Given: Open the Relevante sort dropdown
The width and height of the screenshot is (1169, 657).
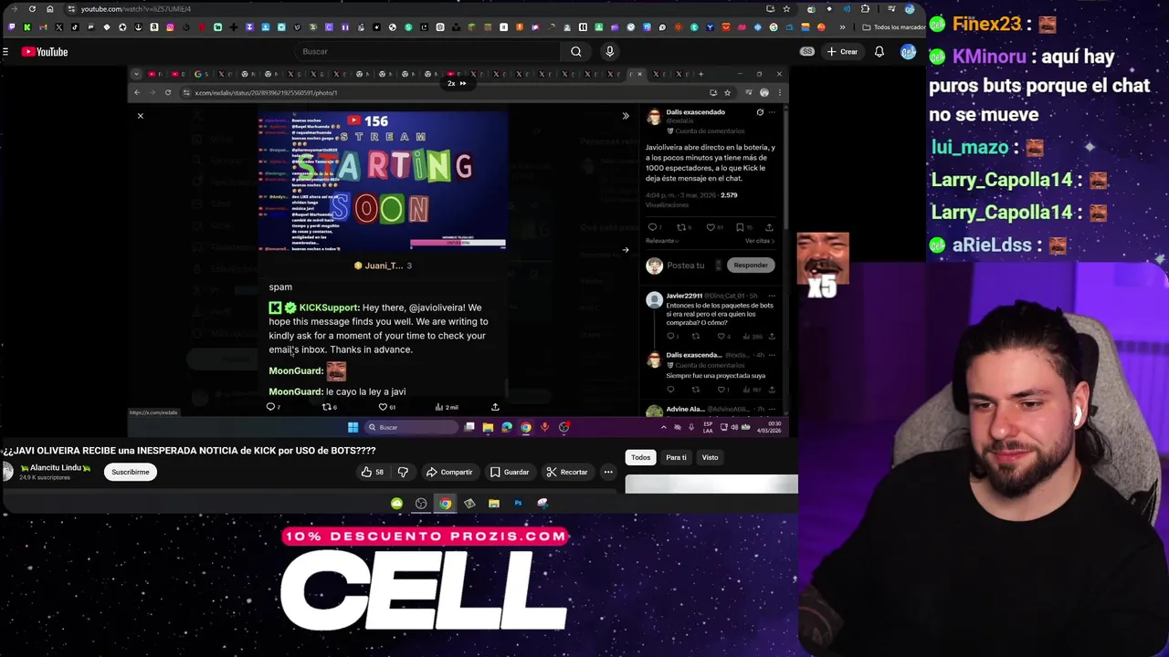Looking at the screenshot, I should pos(662,241).
